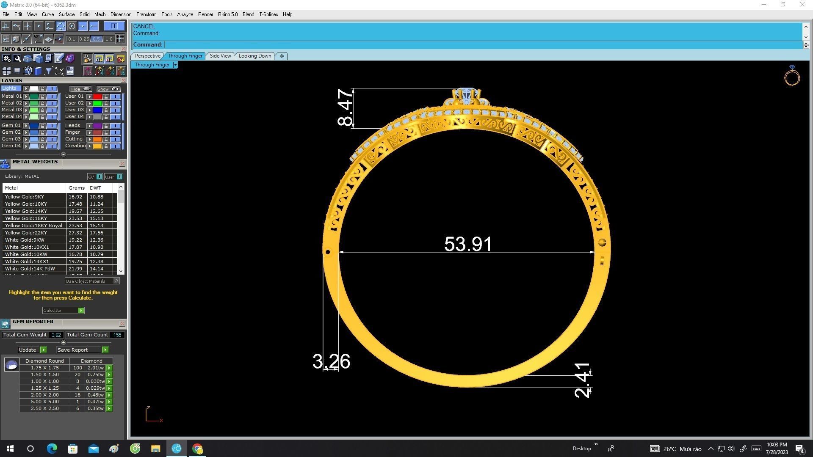Toggle the Quadrant snap icon
Image resolution: width=813 pixels, height=457 pixels.
(x=61, y=26)
